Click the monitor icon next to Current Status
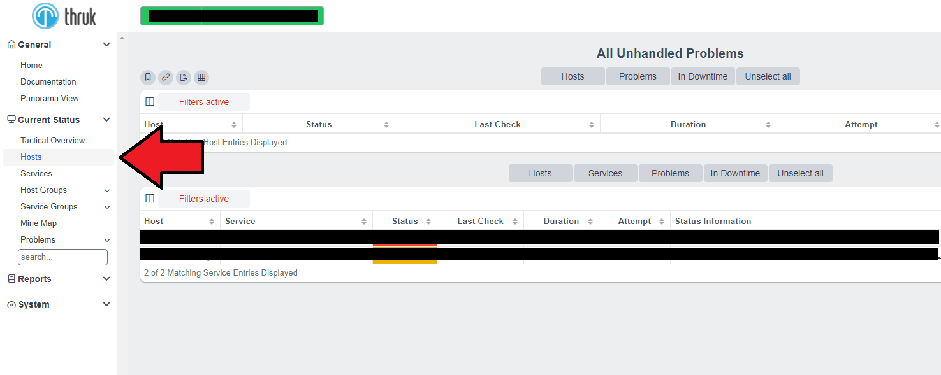 pos(10,119)
